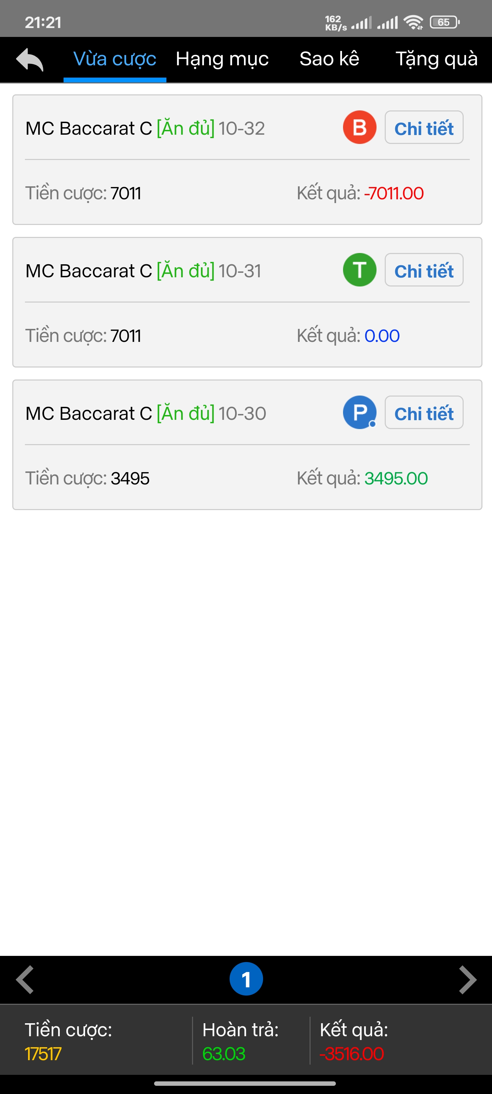Open Chi tiết for round 10-30

424,413
